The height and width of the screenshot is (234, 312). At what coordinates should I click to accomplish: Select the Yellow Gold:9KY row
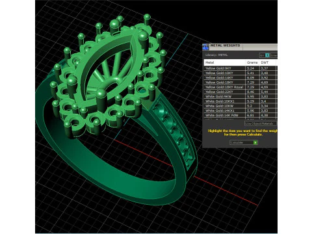point(240,68)
